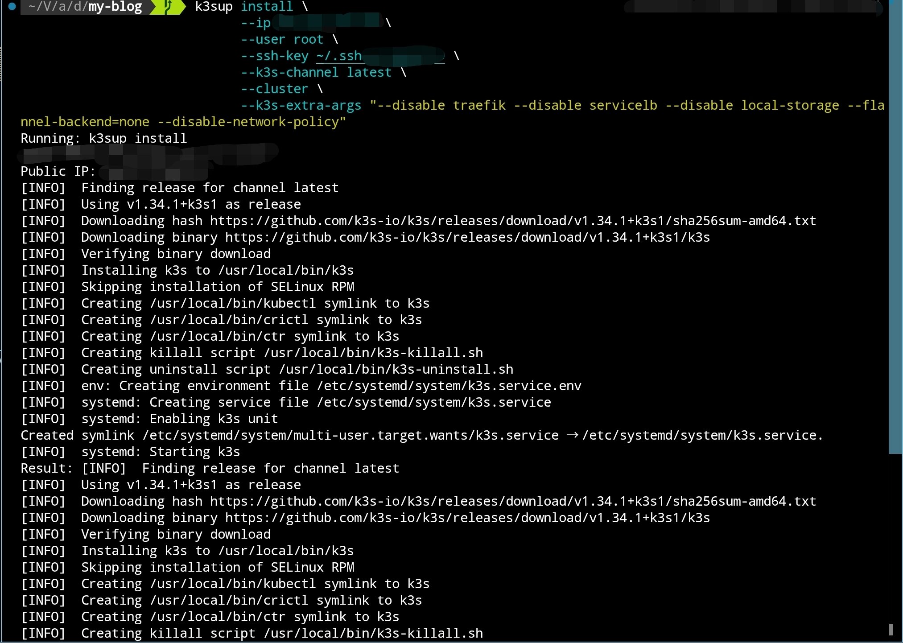This screenshot has height=643, width=903.
Task: Open the last sha256sum-amd64.txt URL near bottom
Action: [x=513, y=501]
